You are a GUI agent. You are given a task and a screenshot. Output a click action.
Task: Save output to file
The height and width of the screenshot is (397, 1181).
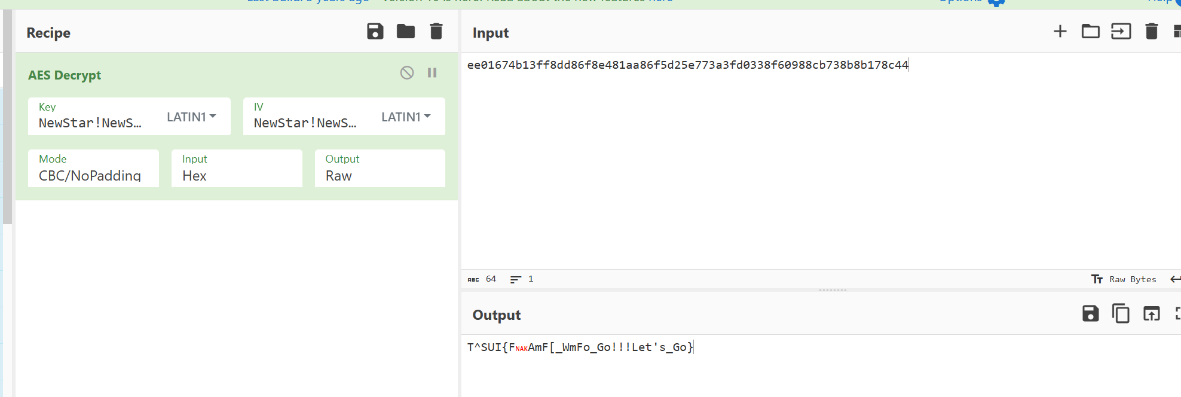pos(1091,314)
